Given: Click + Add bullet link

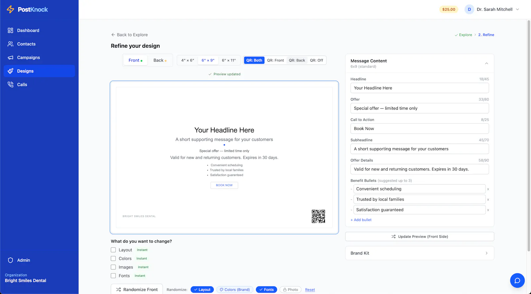Looking at the screenshot, I should click(361, 220).
